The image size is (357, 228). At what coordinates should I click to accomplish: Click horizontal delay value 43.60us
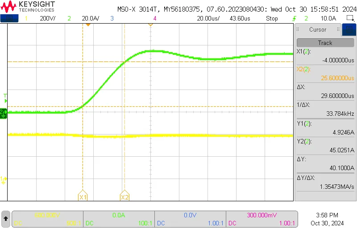coord(240,18)
